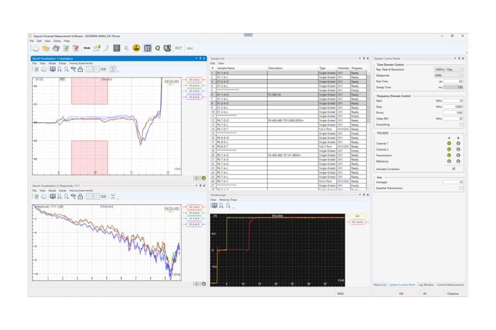Click the CLR clear icon in Result Visualization 1
Image resolution: width=496 pixels, height=330 pixels.
point(103,70)
